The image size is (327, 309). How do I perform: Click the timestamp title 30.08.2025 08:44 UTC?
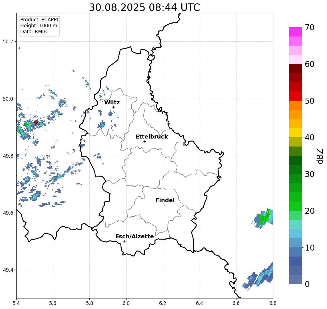[x=145, y=7]
